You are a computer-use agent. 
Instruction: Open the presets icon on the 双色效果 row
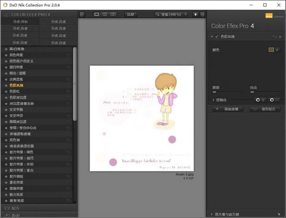(69, 55)
